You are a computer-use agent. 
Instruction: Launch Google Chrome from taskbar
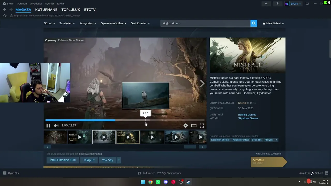(151, 182)
